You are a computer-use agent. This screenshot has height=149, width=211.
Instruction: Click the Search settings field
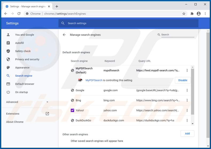pos(128,23)
